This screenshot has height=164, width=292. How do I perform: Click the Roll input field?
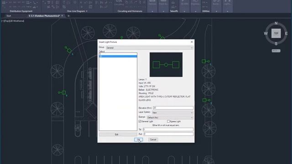[168, 134]
